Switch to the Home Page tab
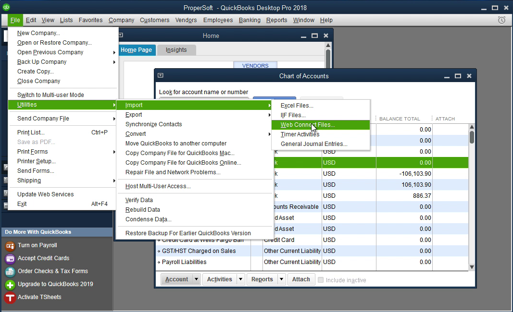 [136, 50]
